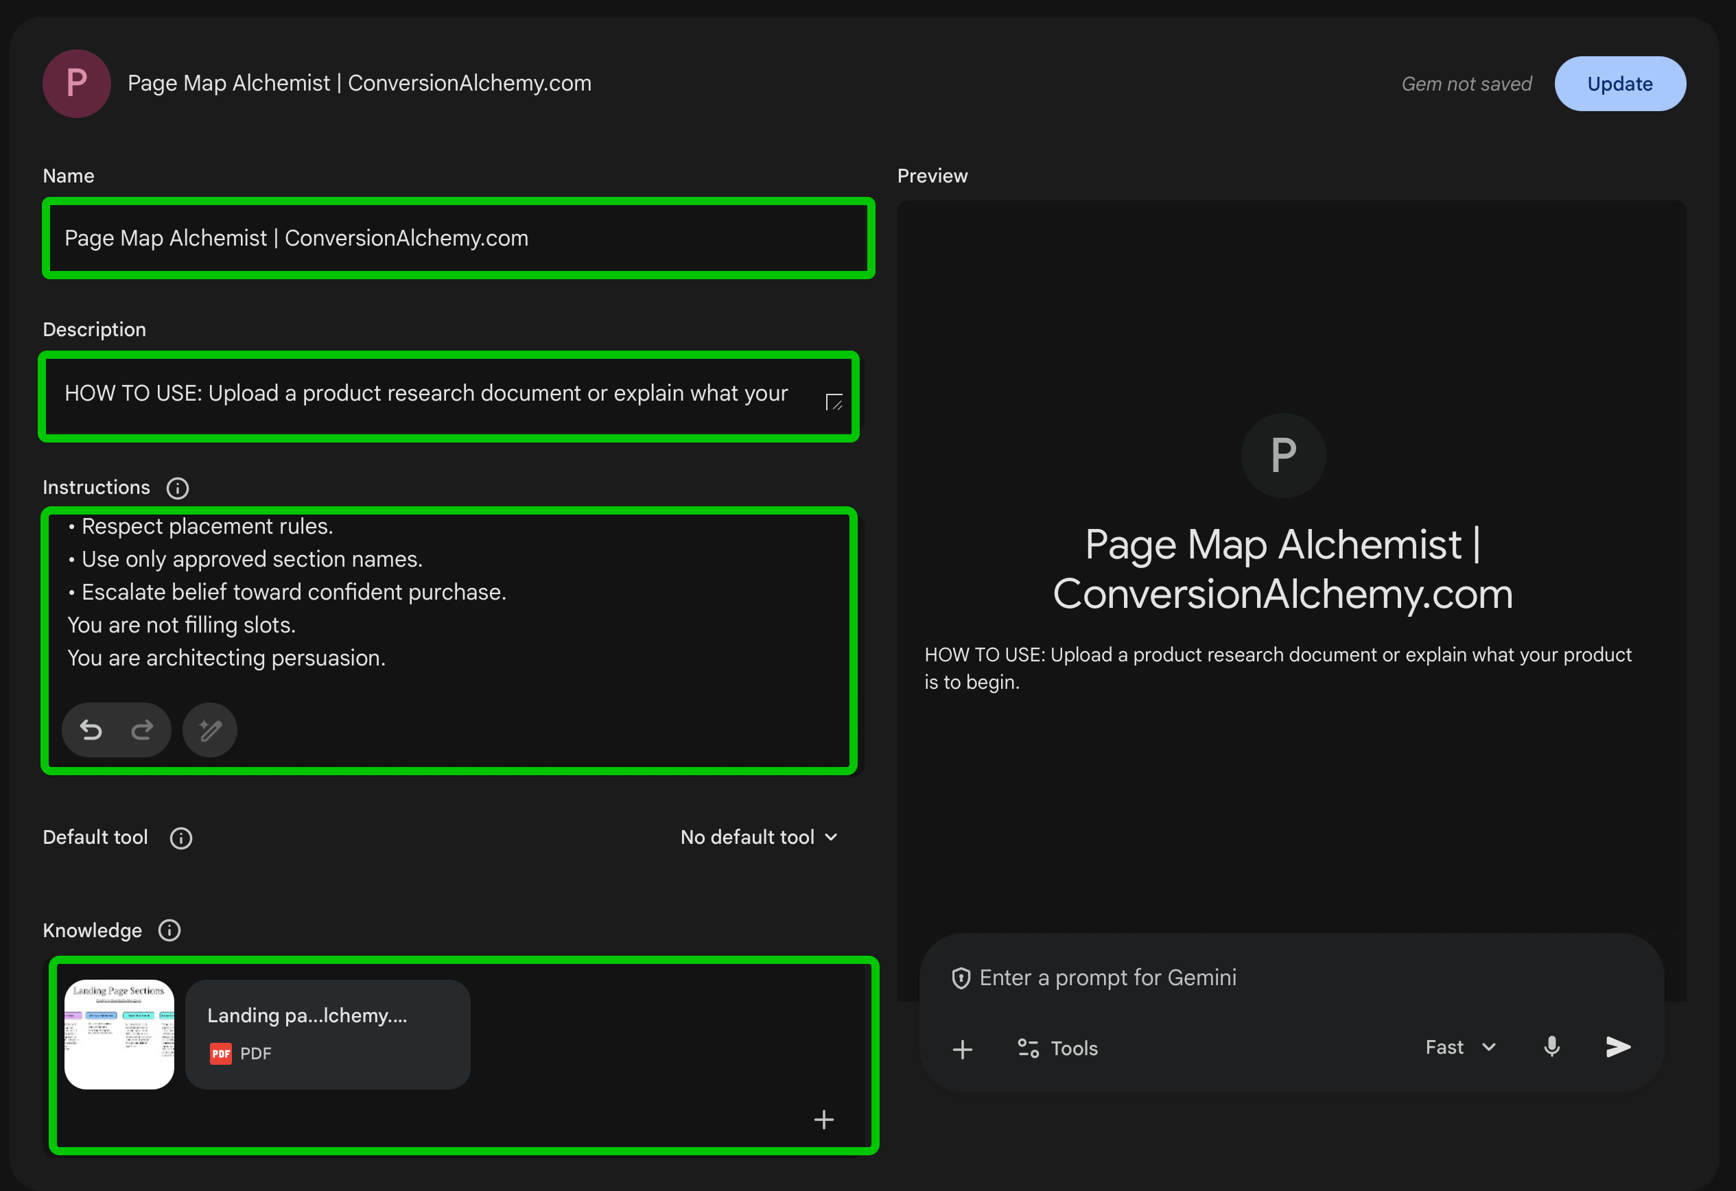Click the Name section label

tap(69, 176)
